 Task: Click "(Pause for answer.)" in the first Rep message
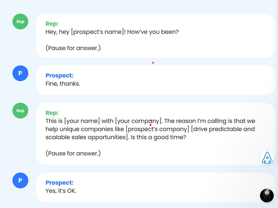click(x=73, y=48)
